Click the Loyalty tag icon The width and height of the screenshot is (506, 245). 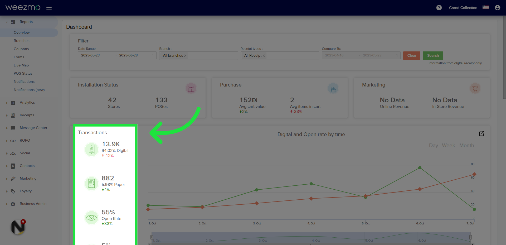(13, 191)
